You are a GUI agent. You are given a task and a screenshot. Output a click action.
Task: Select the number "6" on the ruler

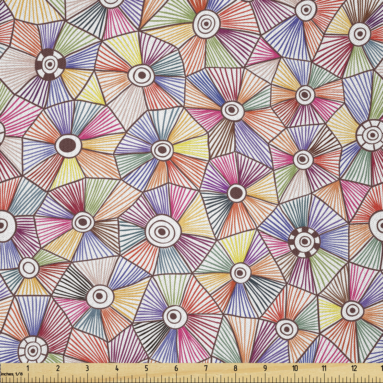[176, 368]
